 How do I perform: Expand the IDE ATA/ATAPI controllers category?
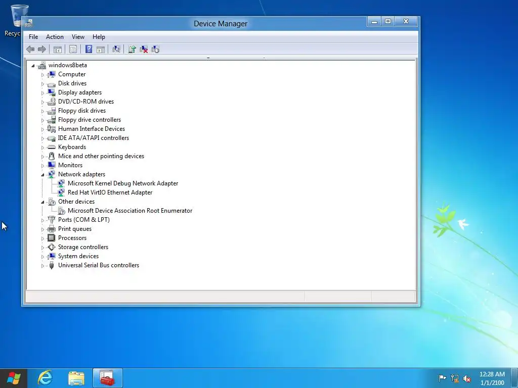pyautogui.click(x=42, y=138)
